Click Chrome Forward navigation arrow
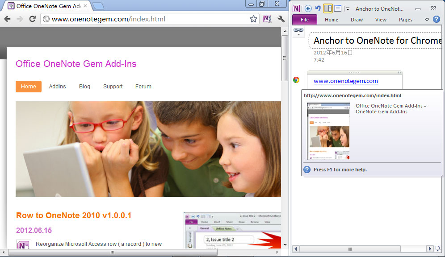 tap(20, 19)
